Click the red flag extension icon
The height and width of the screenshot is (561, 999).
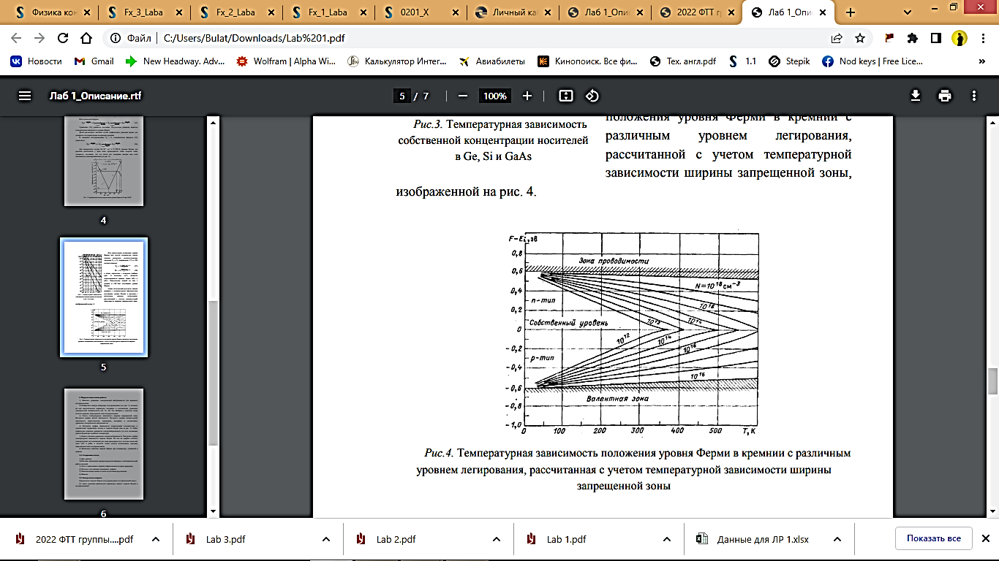[x=890, y=38]
